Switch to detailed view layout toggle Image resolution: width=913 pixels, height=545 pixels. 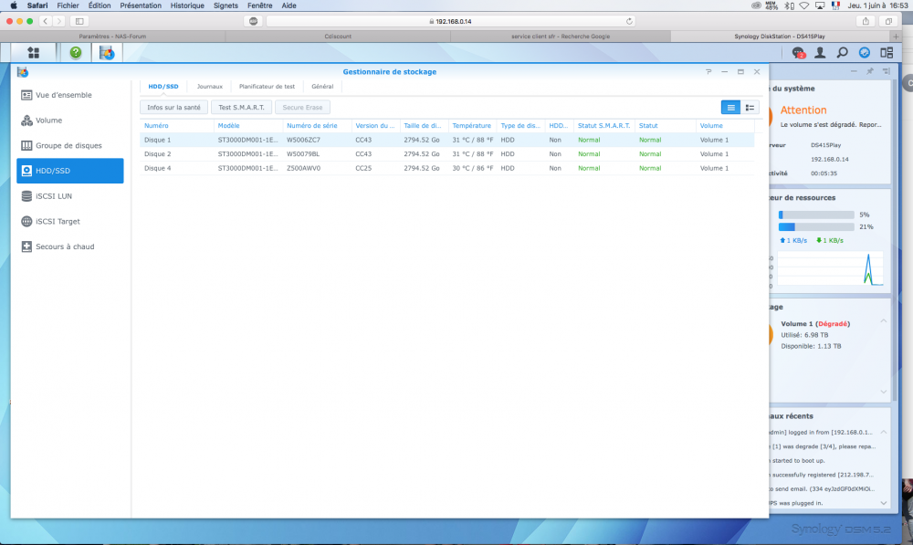pyautogui.click(x=750, y=107)
